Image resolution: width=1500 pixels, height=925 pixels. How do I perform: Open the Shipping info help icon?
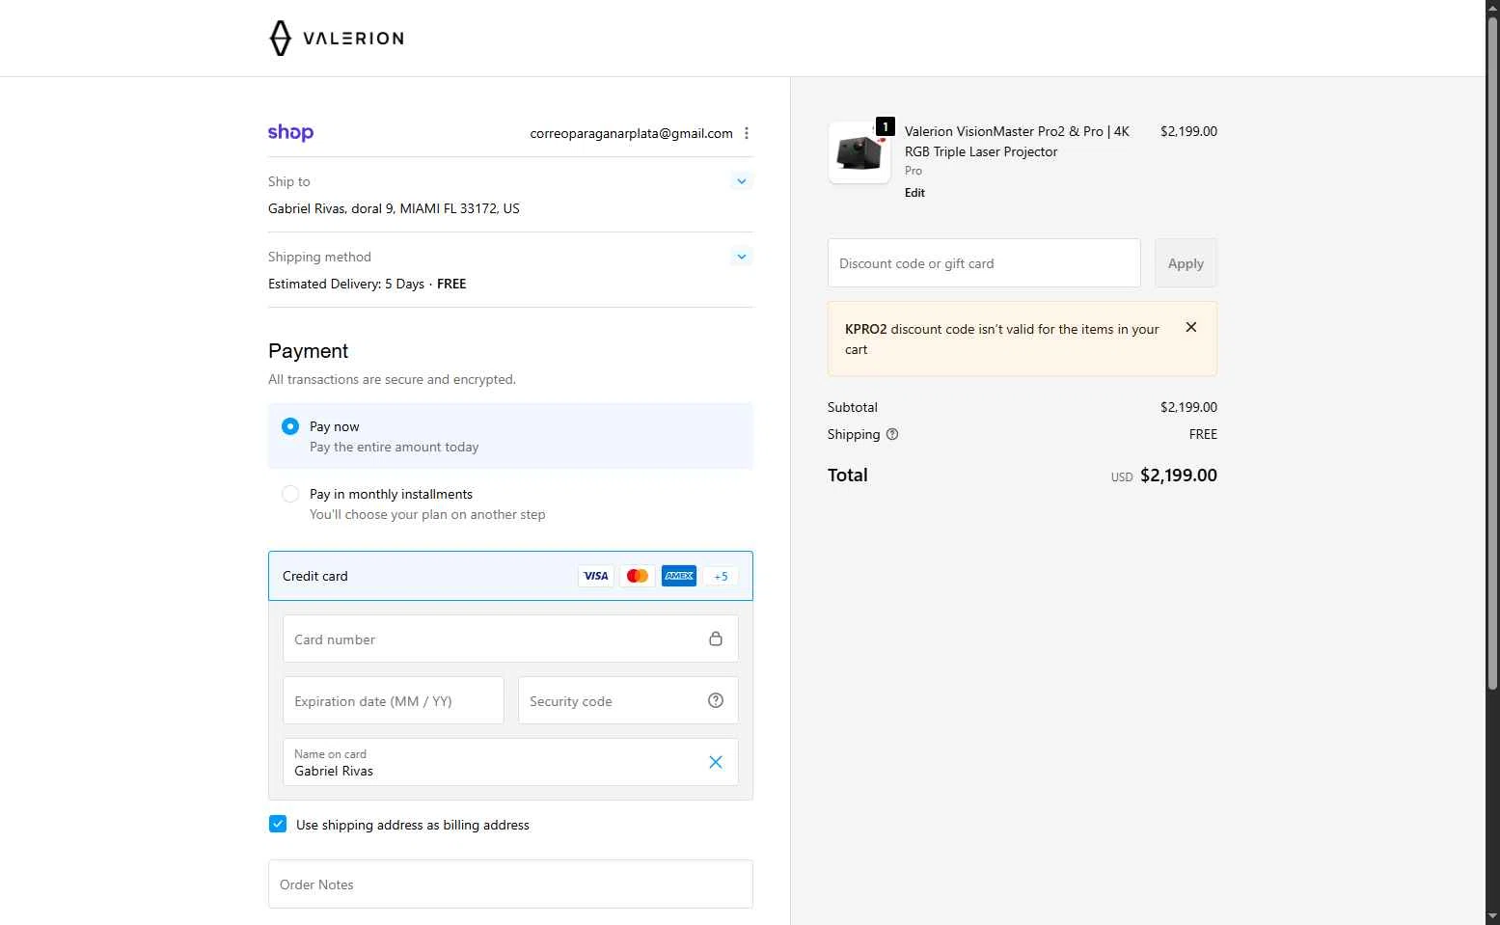[892, 434]
